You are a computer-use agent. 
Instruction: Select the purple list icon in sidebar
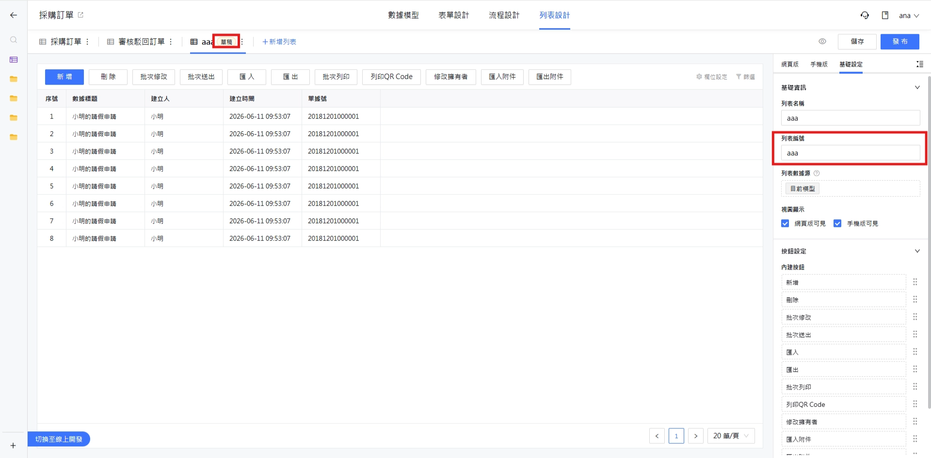[x=14, y=60]
